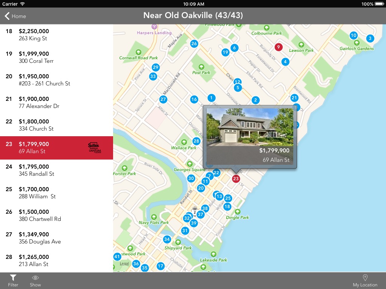Select listing 28 at 213 Allan St
The width and height of the screenshot is (386, 289).
coord(57,260)
